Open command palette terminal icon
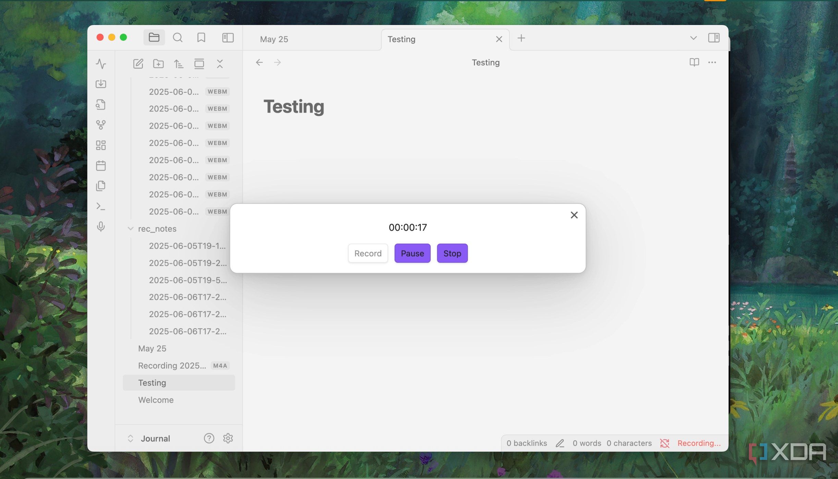838x479 pixels. (x=101, y=206)
